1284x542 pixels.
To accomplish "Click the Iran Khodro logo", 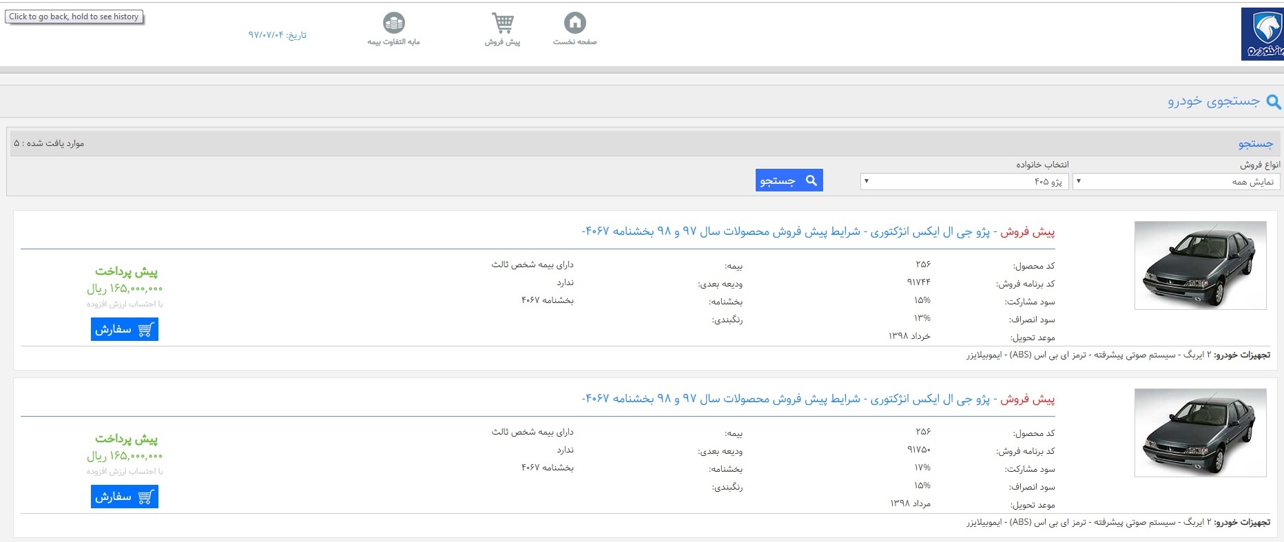I will point(1262,34).
